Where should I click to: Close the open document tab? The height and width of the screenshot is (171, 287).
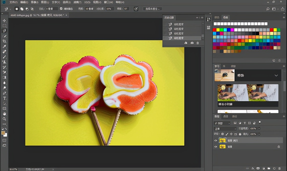66,15
